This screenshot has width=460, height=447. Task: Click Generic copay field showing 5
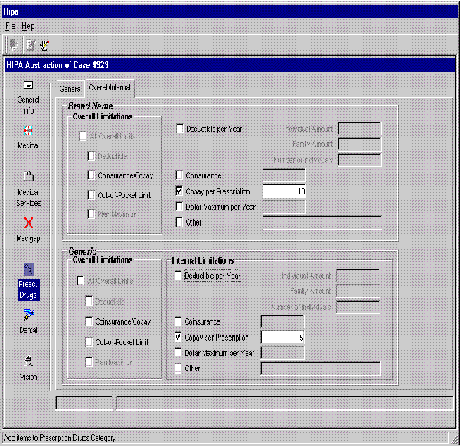(282, 337)
